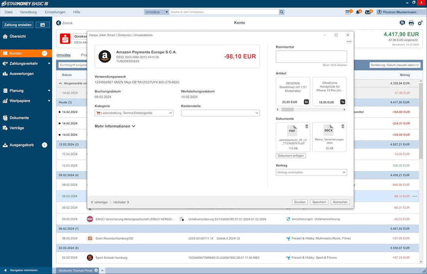The height and width of the screenshot is (274, 427).
Task: Click the Speichern button
Action: click(319, 202)
